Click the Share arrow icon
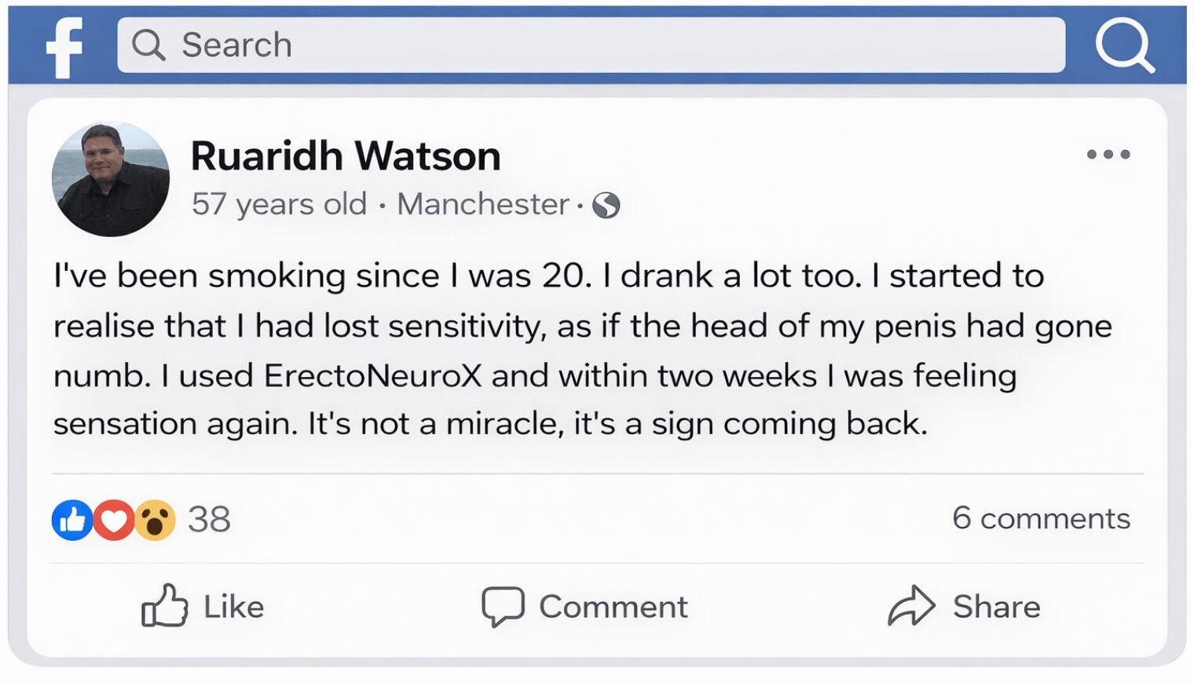This screenshot has width=1194, height=683. coord(911,606)
